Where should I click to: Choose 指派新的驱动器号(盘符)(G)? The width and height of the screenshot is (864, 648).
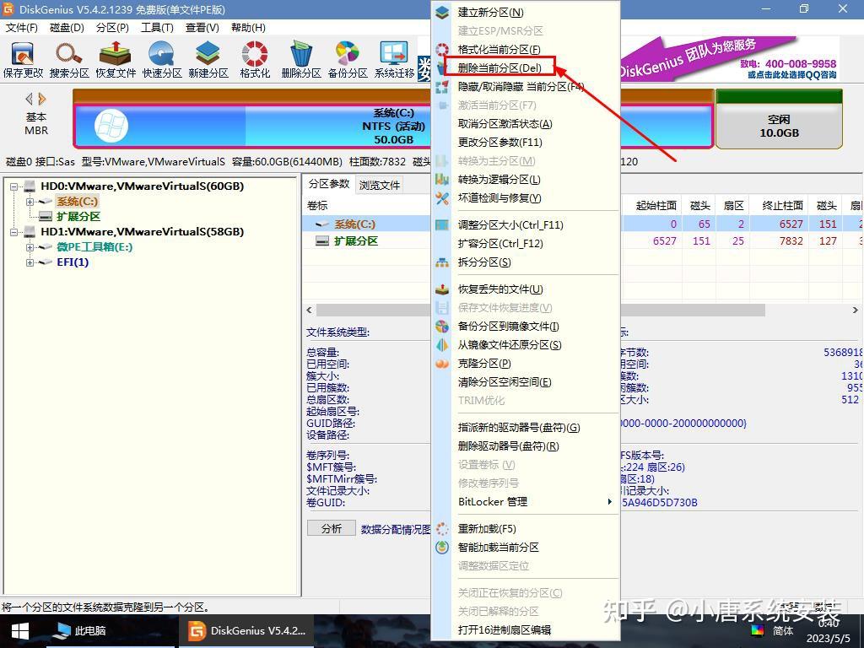[519, 428]
